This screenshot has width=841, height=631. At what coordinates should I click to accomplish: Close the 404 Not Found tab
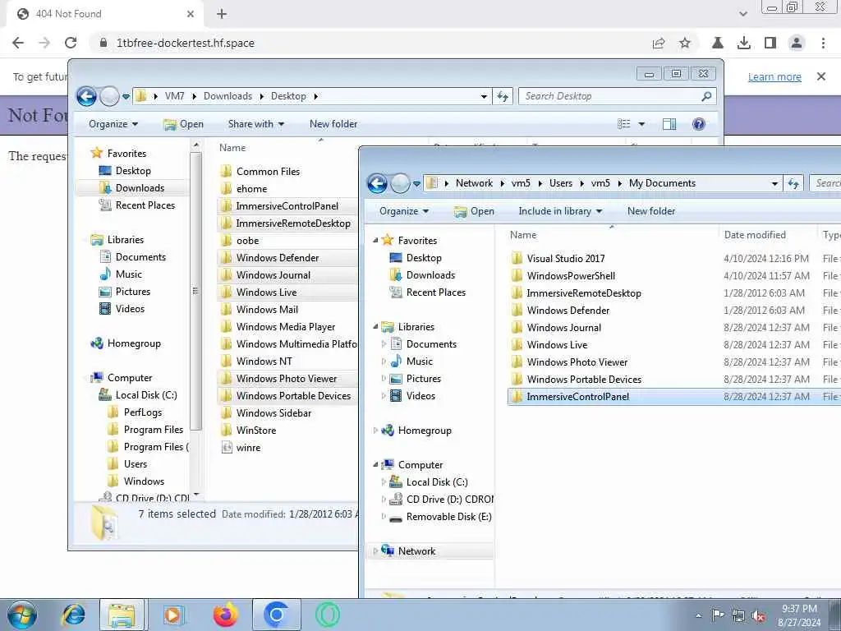point(191,14)
